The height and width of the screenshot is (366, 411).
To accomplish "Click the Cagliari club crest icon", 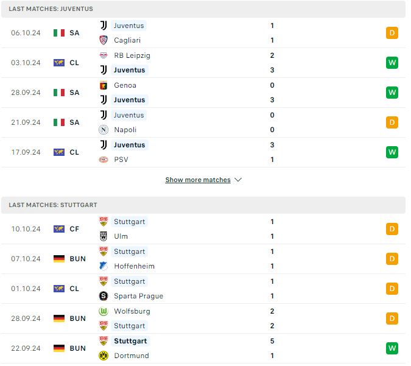I will pyautogui.click(x=104, y=40).
